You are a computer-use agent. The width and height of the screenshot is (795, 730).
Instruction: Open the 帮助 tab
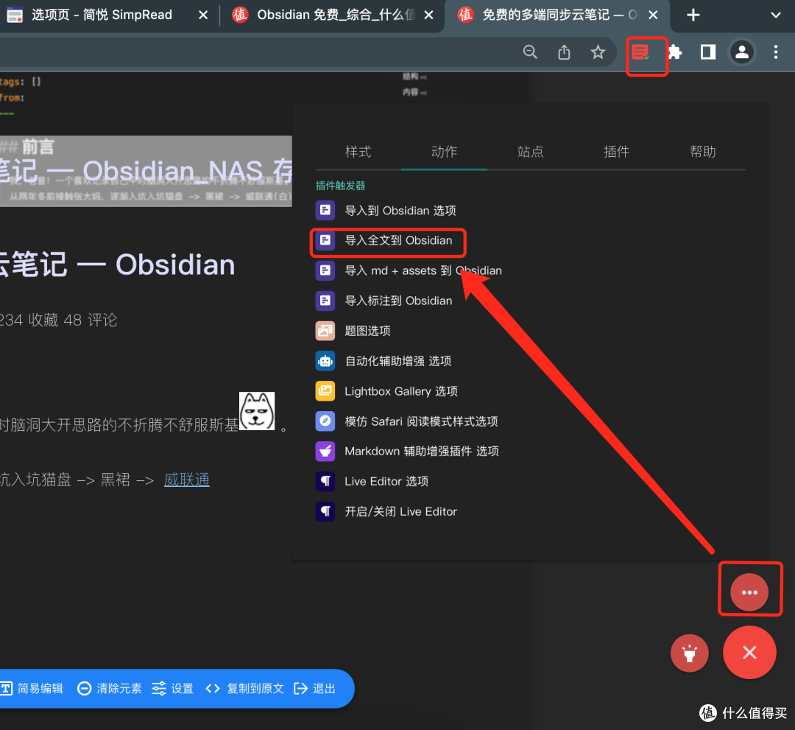point(703,152)
